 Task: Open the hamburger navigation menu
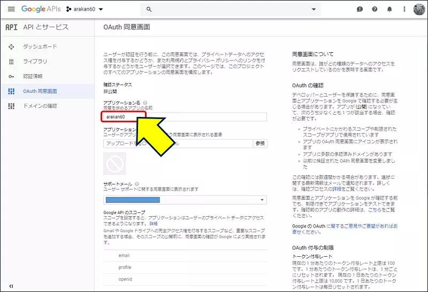point(11,9)
